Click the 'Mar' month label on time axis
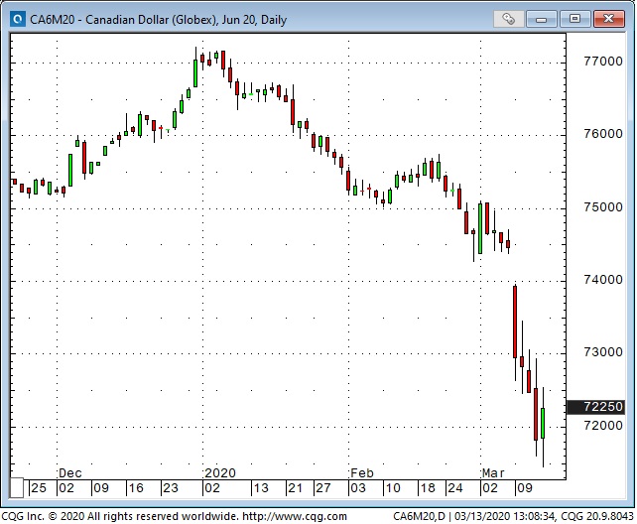 point(493,472)
